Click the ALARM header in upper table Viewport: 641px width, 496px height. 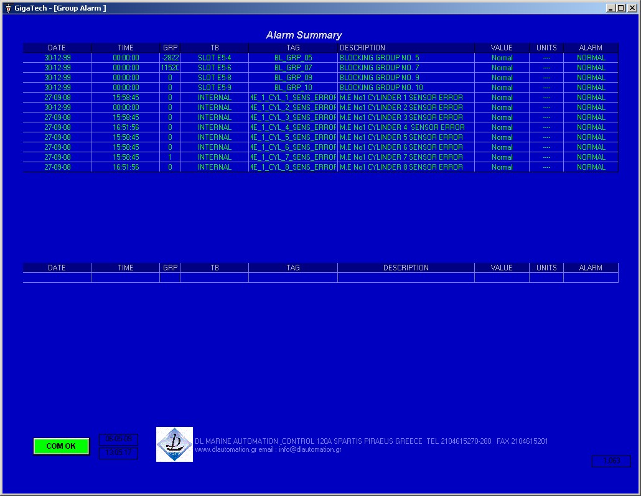click(x=591, y=48)
